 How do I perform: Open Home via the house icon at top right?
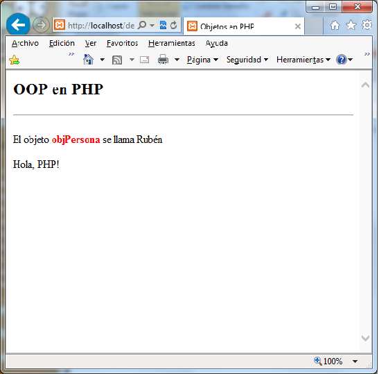335,25
